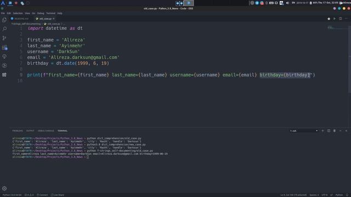Select the Terminal panel tab
Screen dimensions: 351x197
(x=63, y=131)
